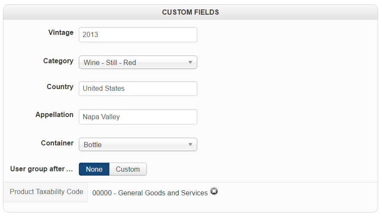382x216 pixels.
Task: Click the truncated 'User group after' label
Action: coord(41,169)
